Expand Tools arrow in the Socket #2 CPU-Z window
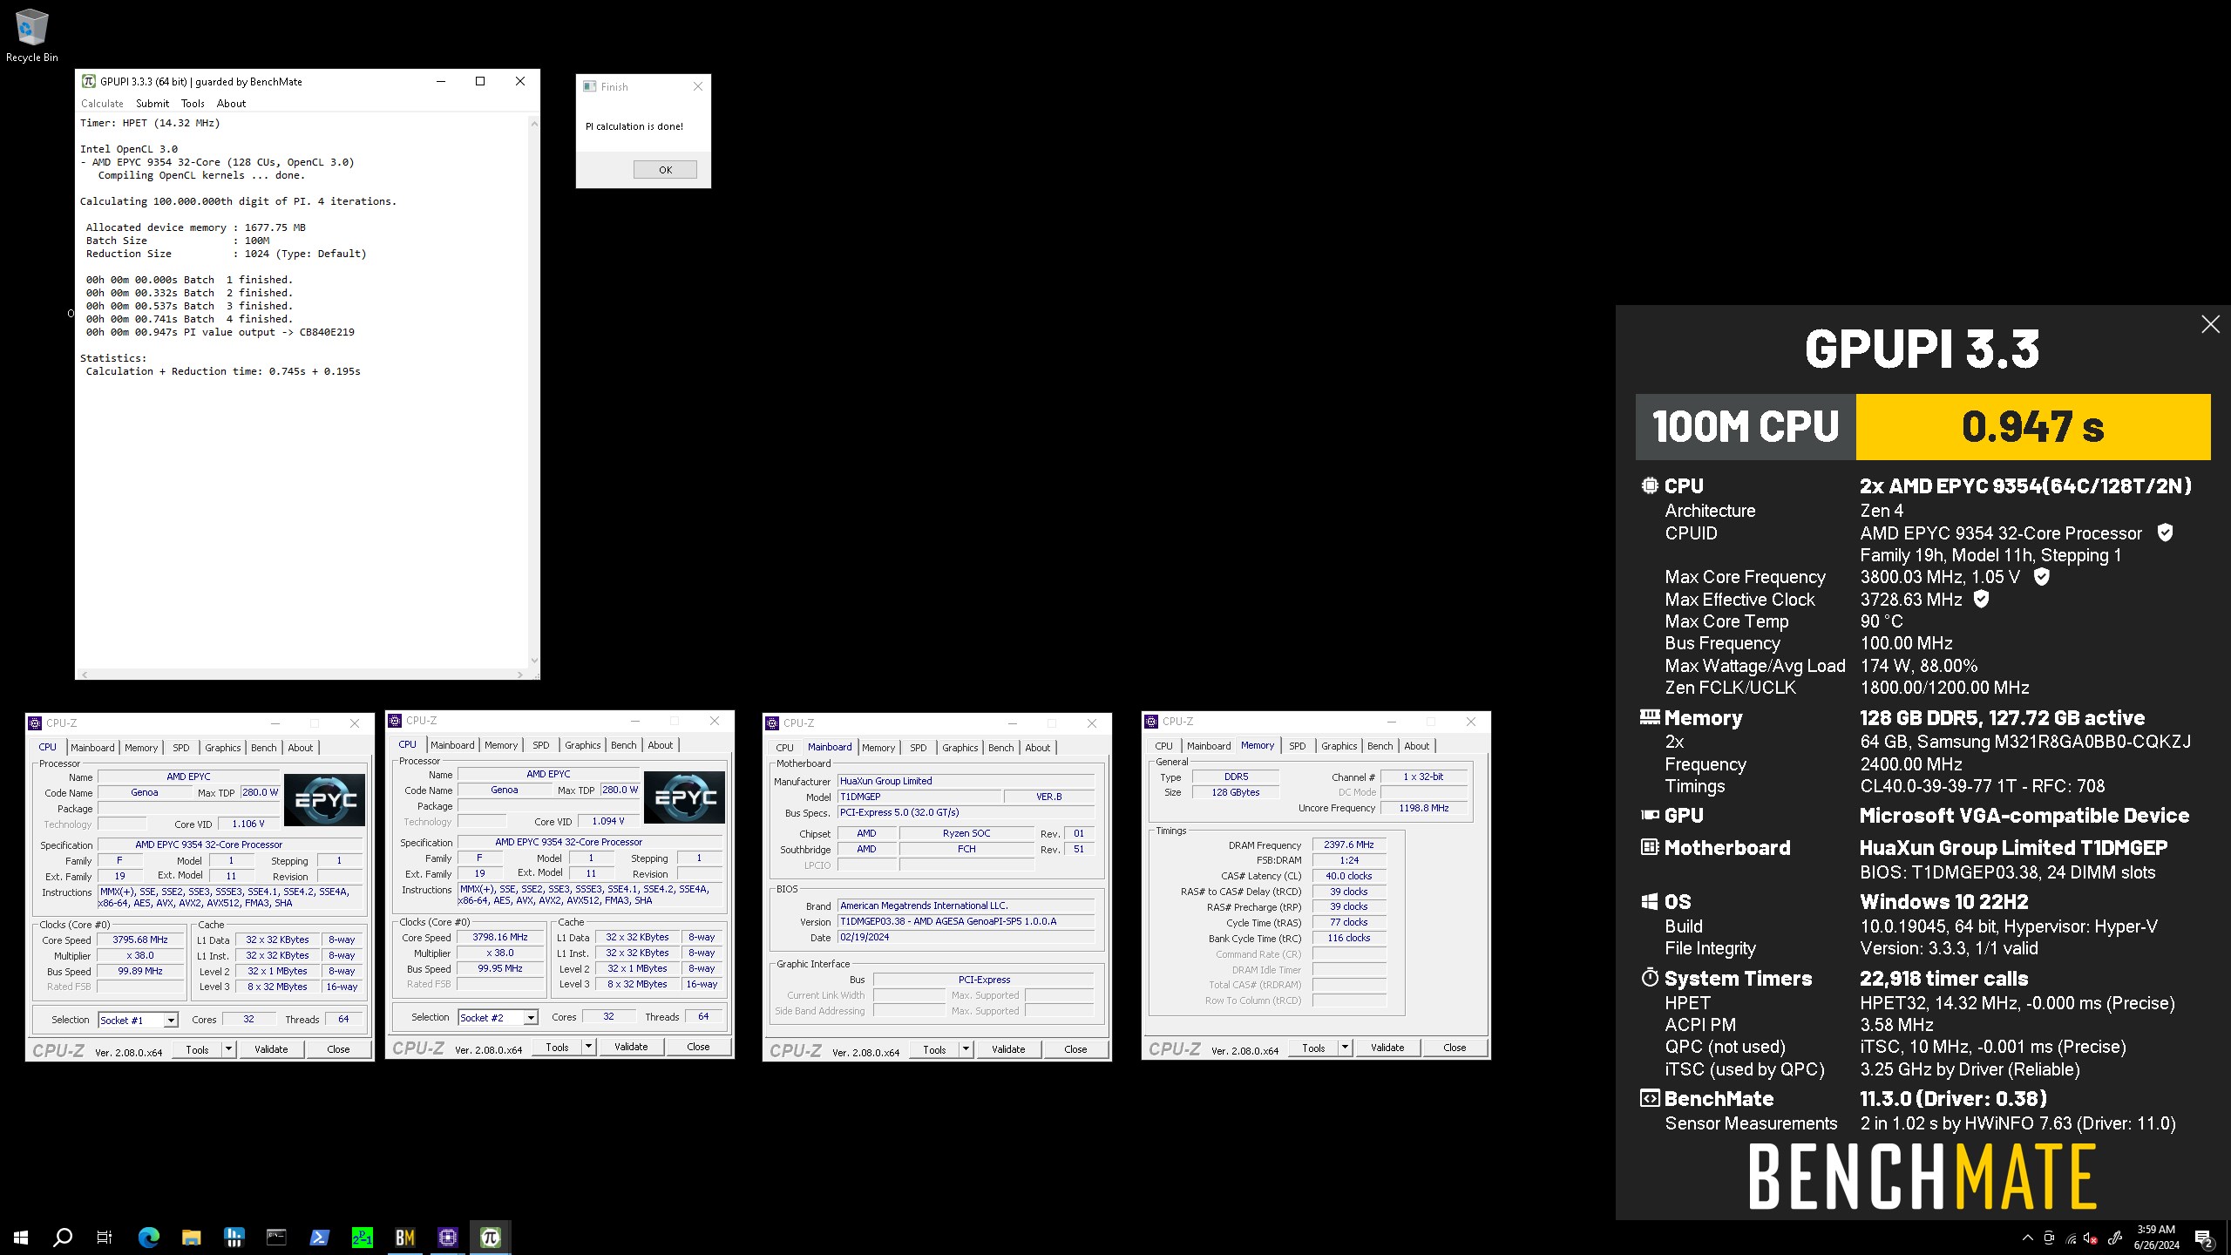This screenshot has height=1255, width=2231. [x=589, y=1047]
